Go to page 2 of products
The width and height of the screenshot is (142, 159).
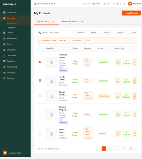[109, 149]
